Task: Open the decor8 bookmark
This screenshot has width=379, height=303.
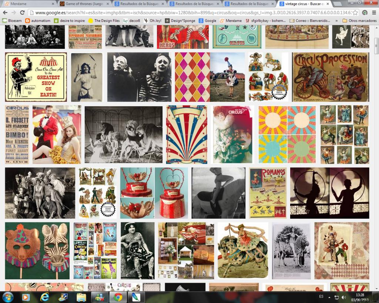Action: tap(132, 21)
